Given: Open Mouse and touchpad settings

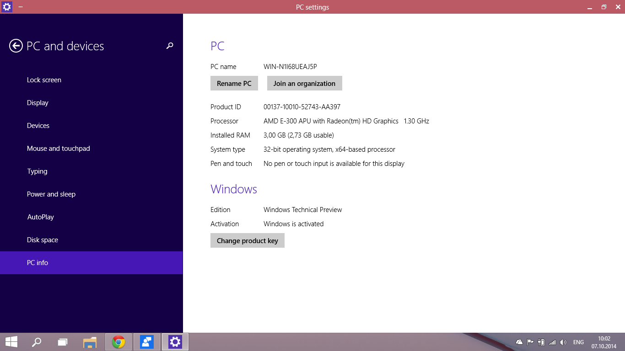Looking at the screenshot, I should 59,149.
